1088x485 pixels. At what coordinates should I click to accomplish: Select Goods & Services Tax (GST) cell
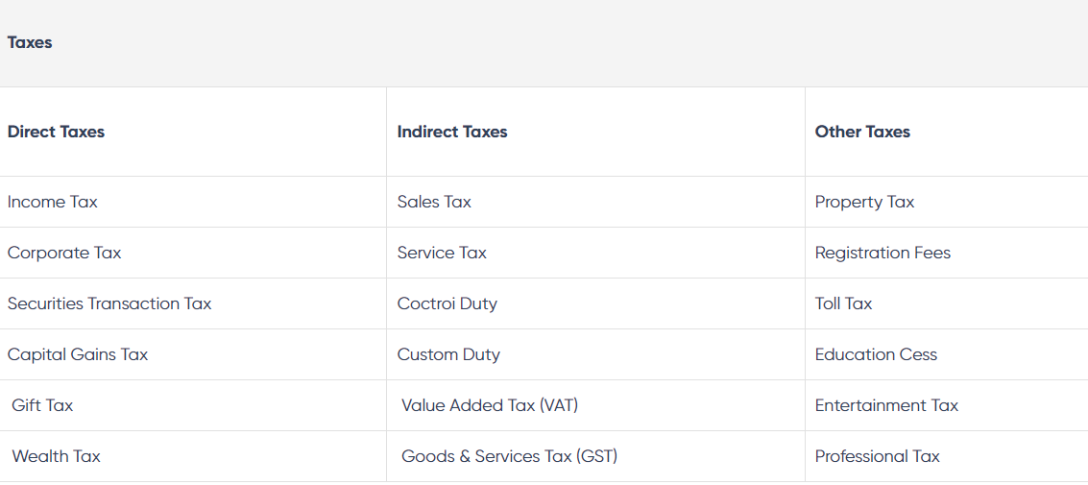click(x=509, y=456)
